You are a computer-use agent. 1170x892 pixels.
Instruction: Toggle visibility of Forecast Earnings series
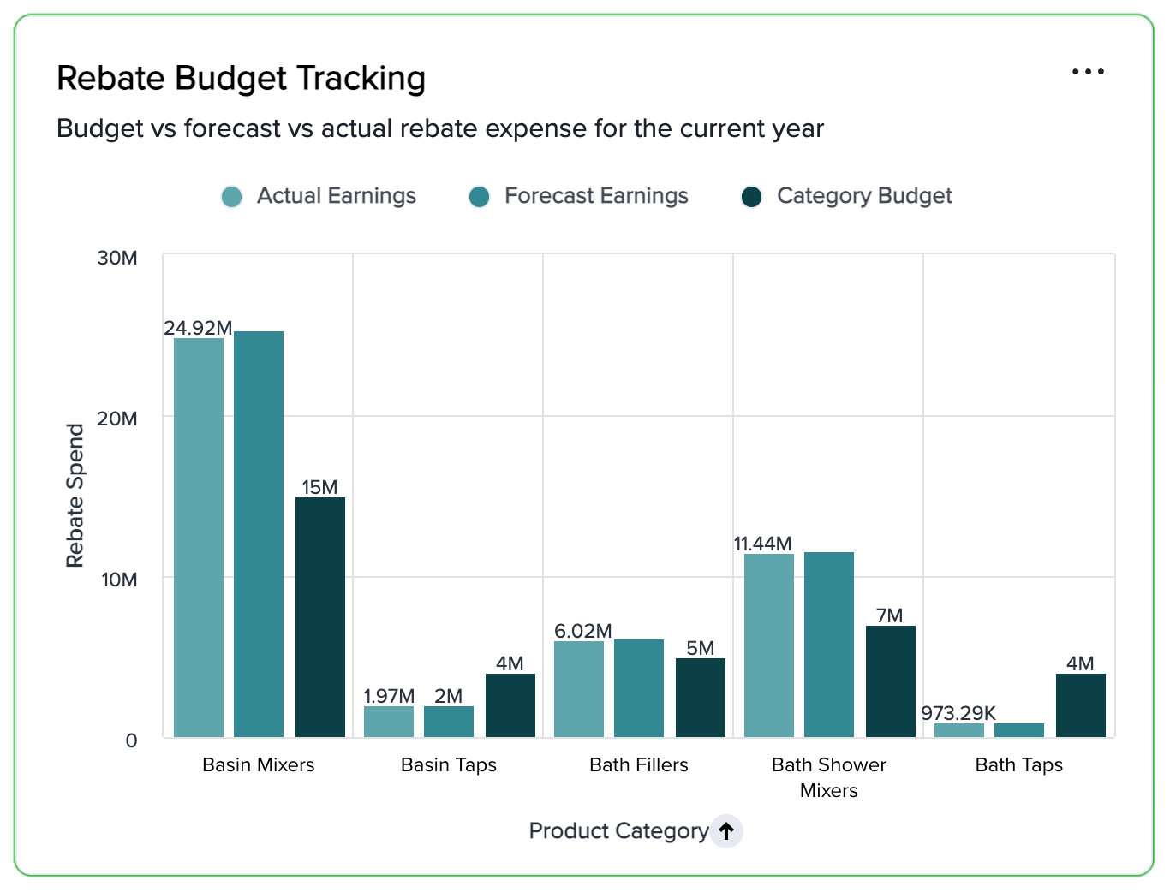480,196
